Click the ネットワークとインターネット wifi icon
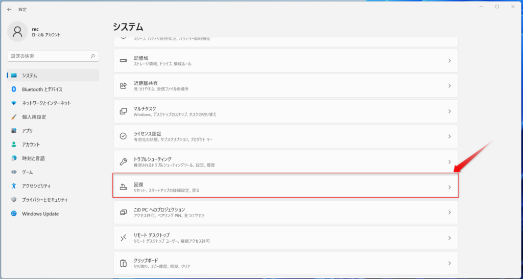Image resolution: width=523 pixels, height=279 pixels. [14, 103]
